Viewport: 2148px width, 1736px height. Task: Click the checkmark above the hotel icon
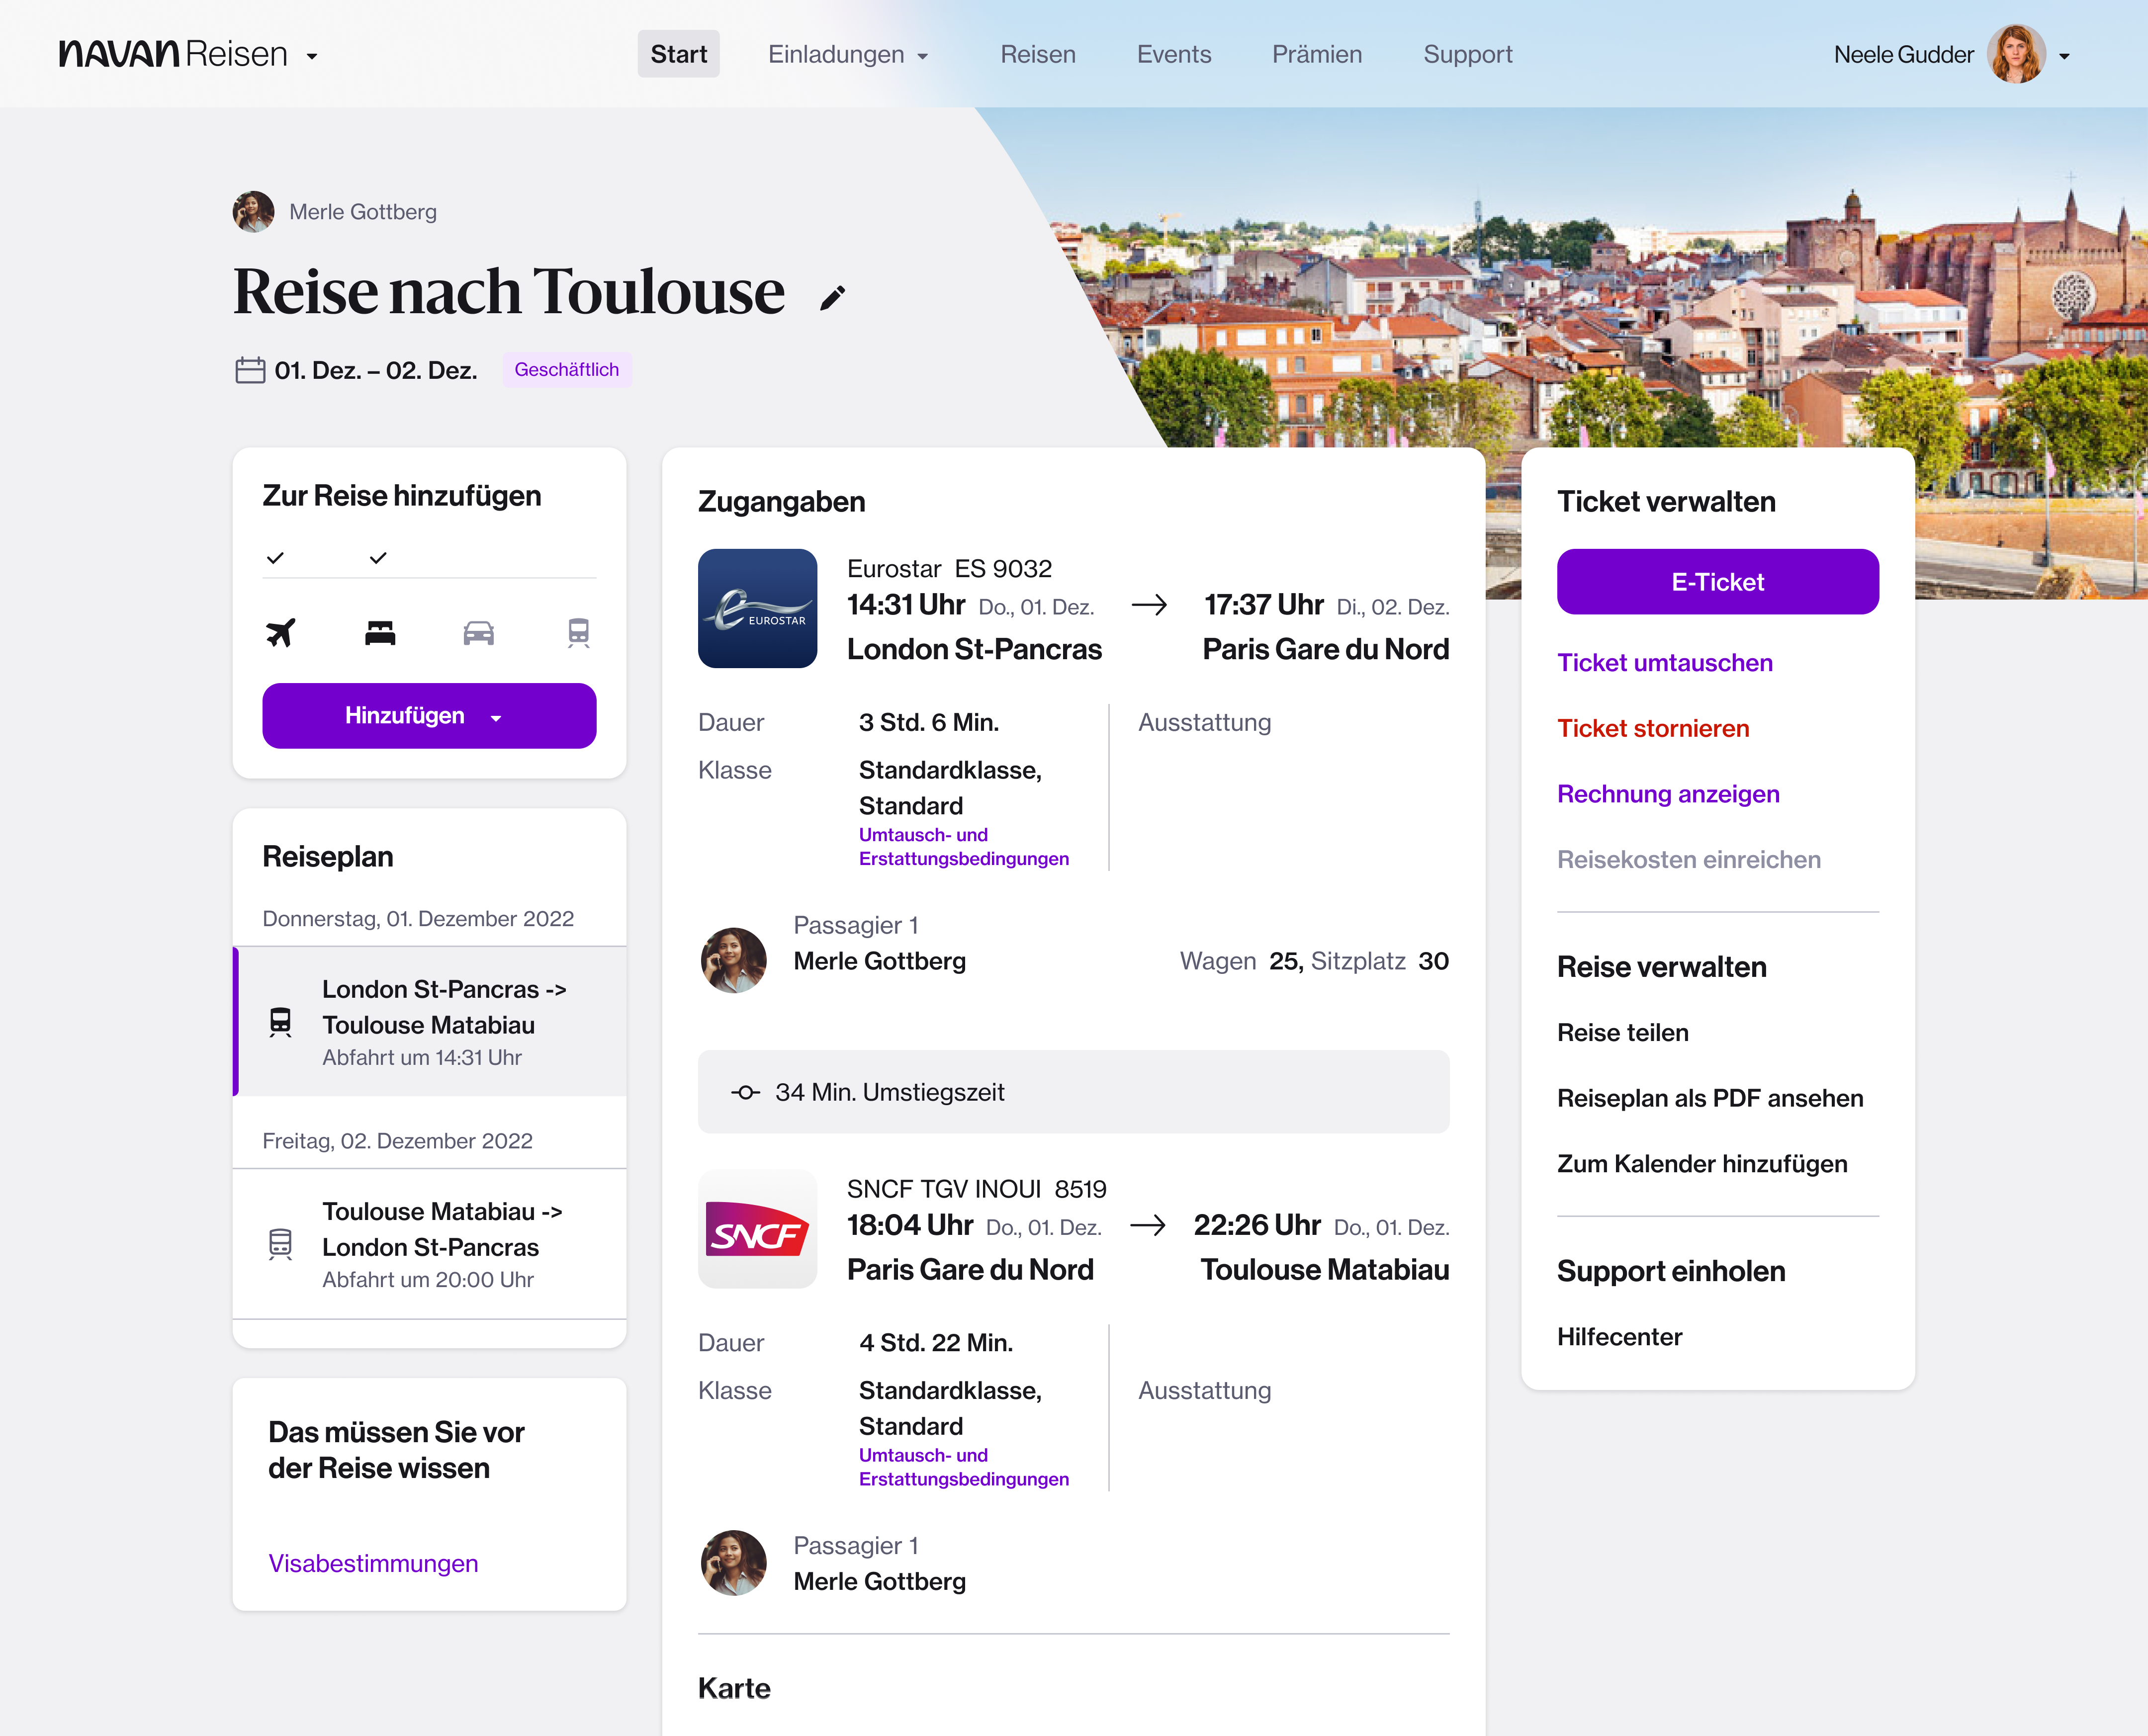378,558
